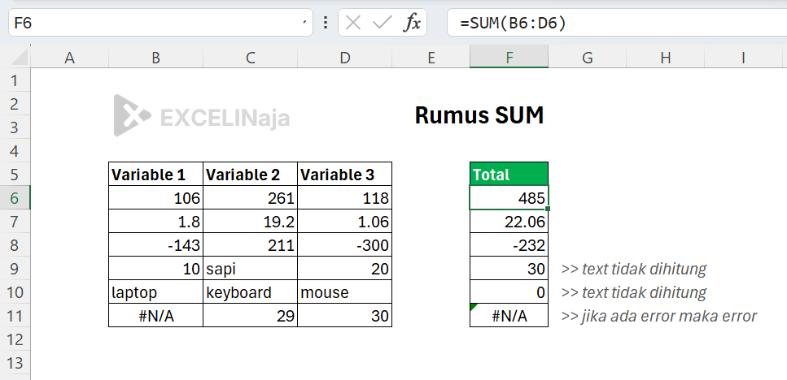
Task: Select the #N/A cell under Variable 1
Action: pos(156,315)
